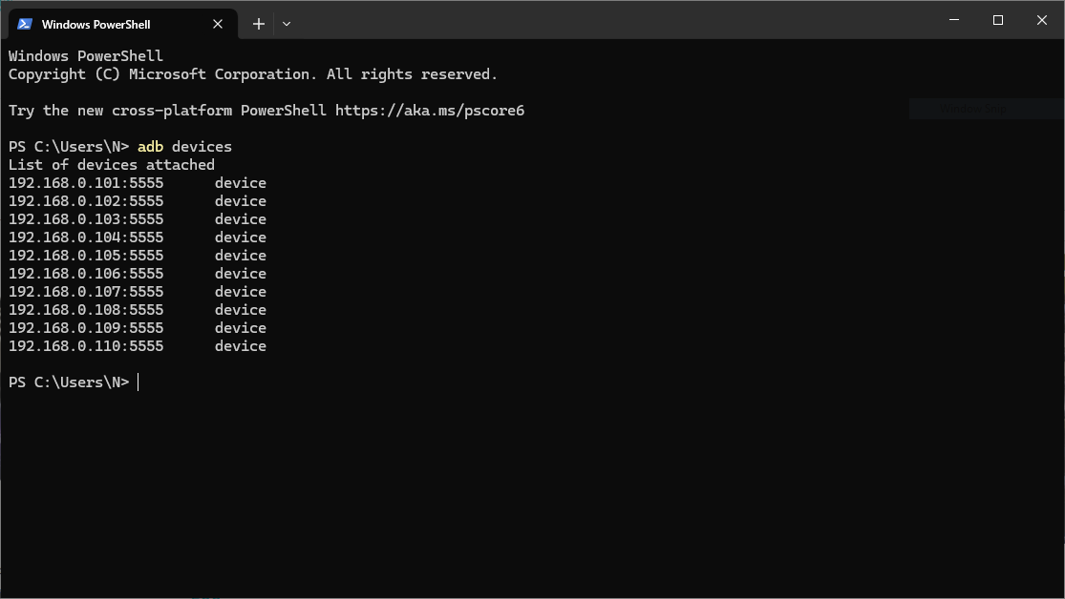The image size is (1065, 599).
Task: Click the 'adb devices' command text
Action: (184, 147)
